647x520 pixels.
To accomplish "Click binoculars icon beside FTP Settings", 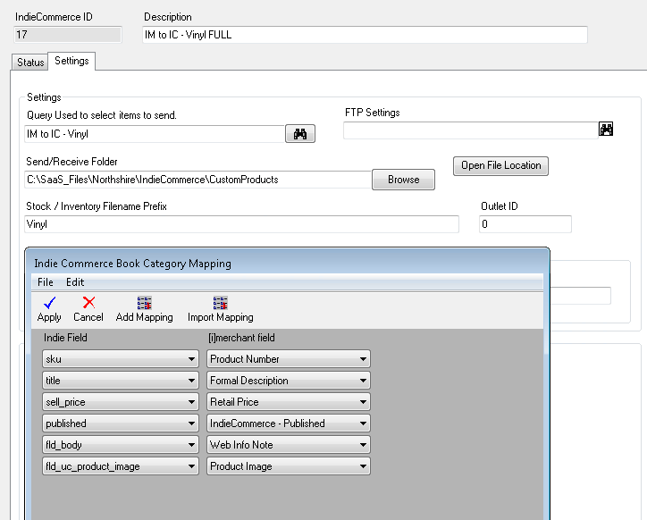I will [x=606, y=130].
